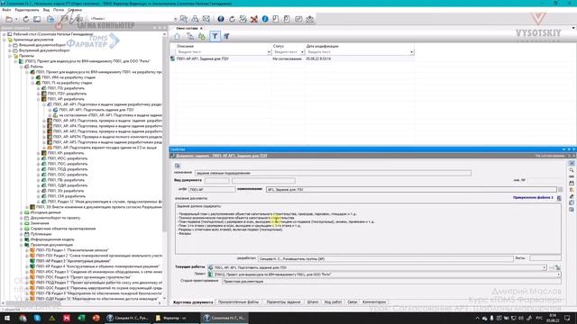Select the Картотека документа tab
The image size is (577, 324).
coord(193,302)
